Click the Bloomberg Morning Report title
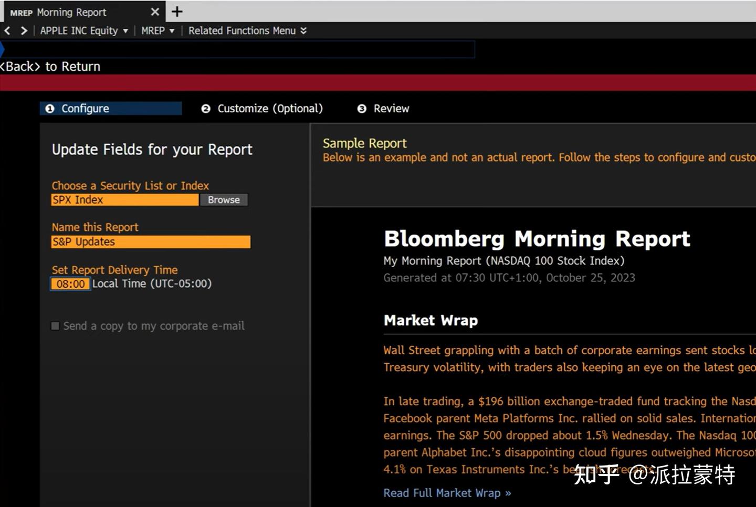The height and width of the screenshot is (507, 756). [x=537, y=239]
